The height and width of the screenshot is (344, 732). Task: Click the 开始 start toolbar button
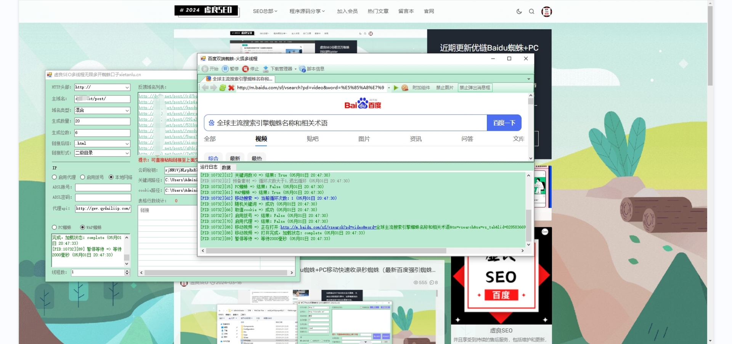tap(210, 69)
